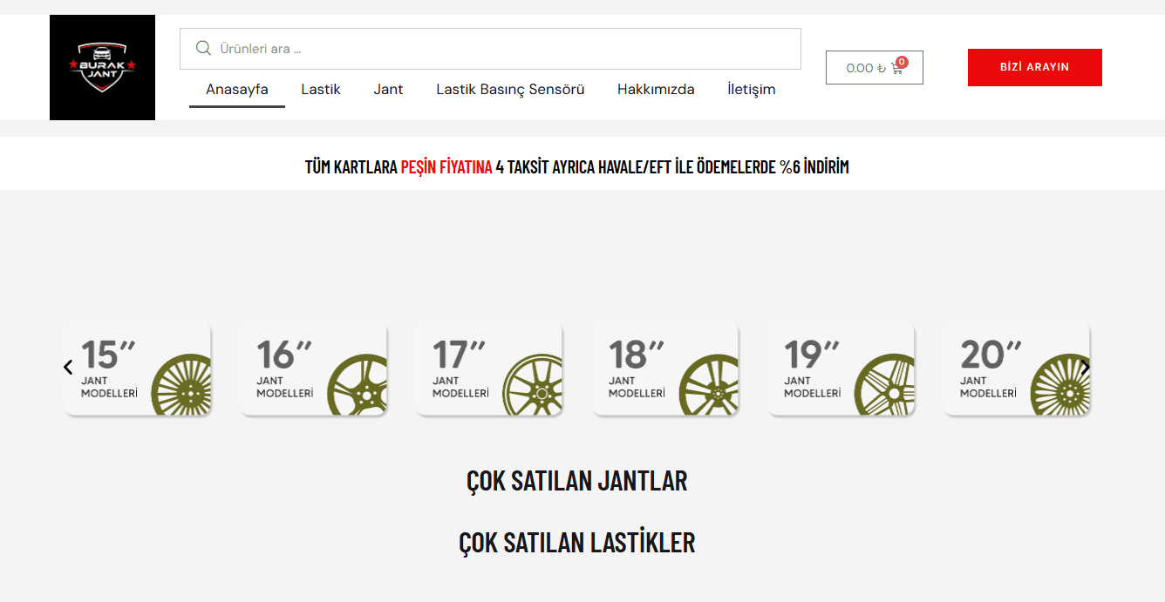
Task: Click the previous carousel arrow
Action: (x=68, y=368)
